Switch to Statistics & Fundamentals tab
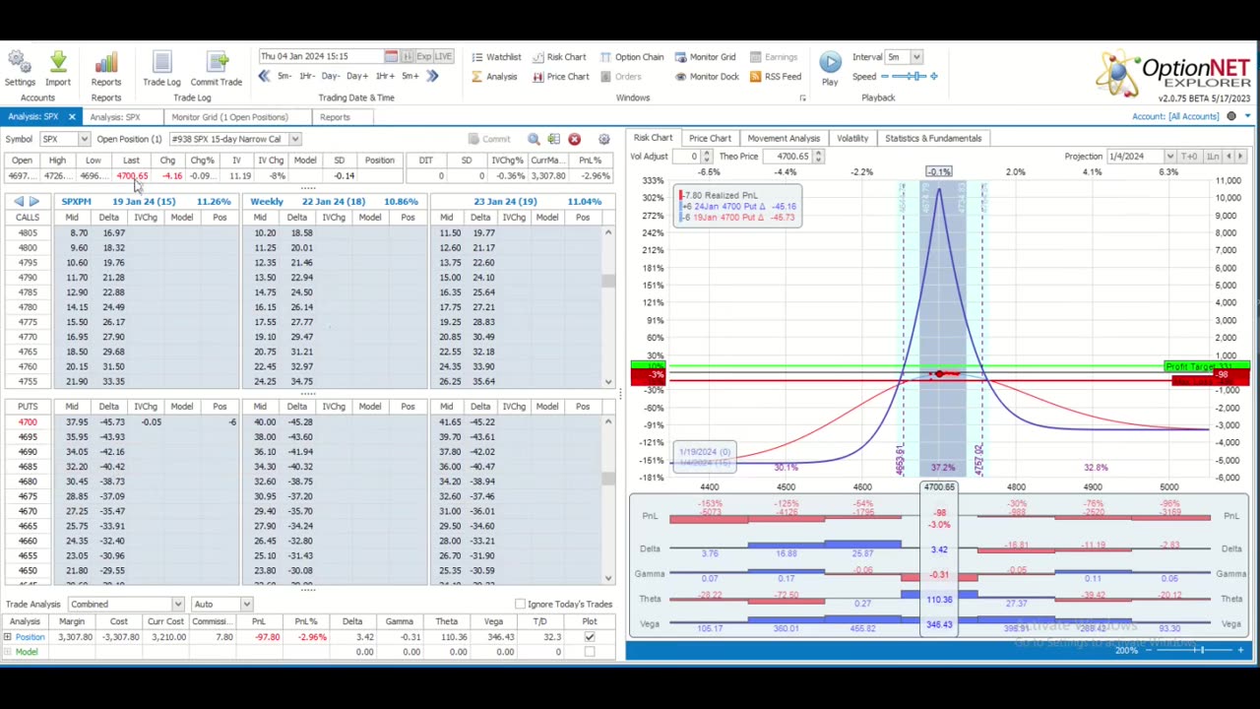Viewport: 1260px width, 709px height. [x=933, y=139]
